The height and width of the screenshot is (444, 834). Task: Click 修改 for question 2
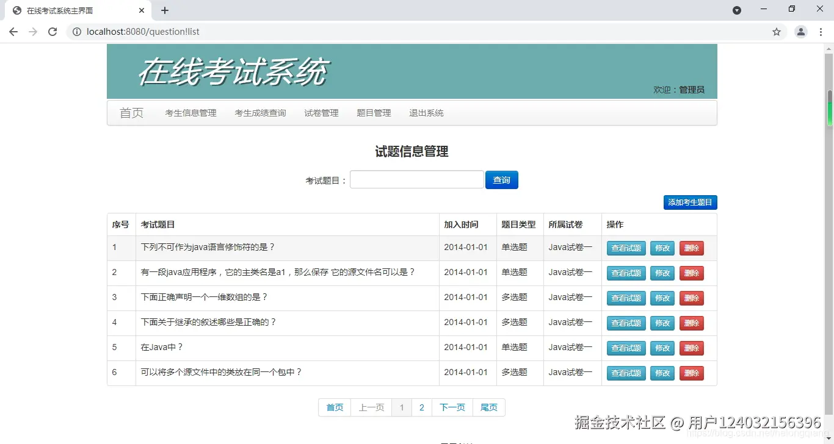(662, 273)
